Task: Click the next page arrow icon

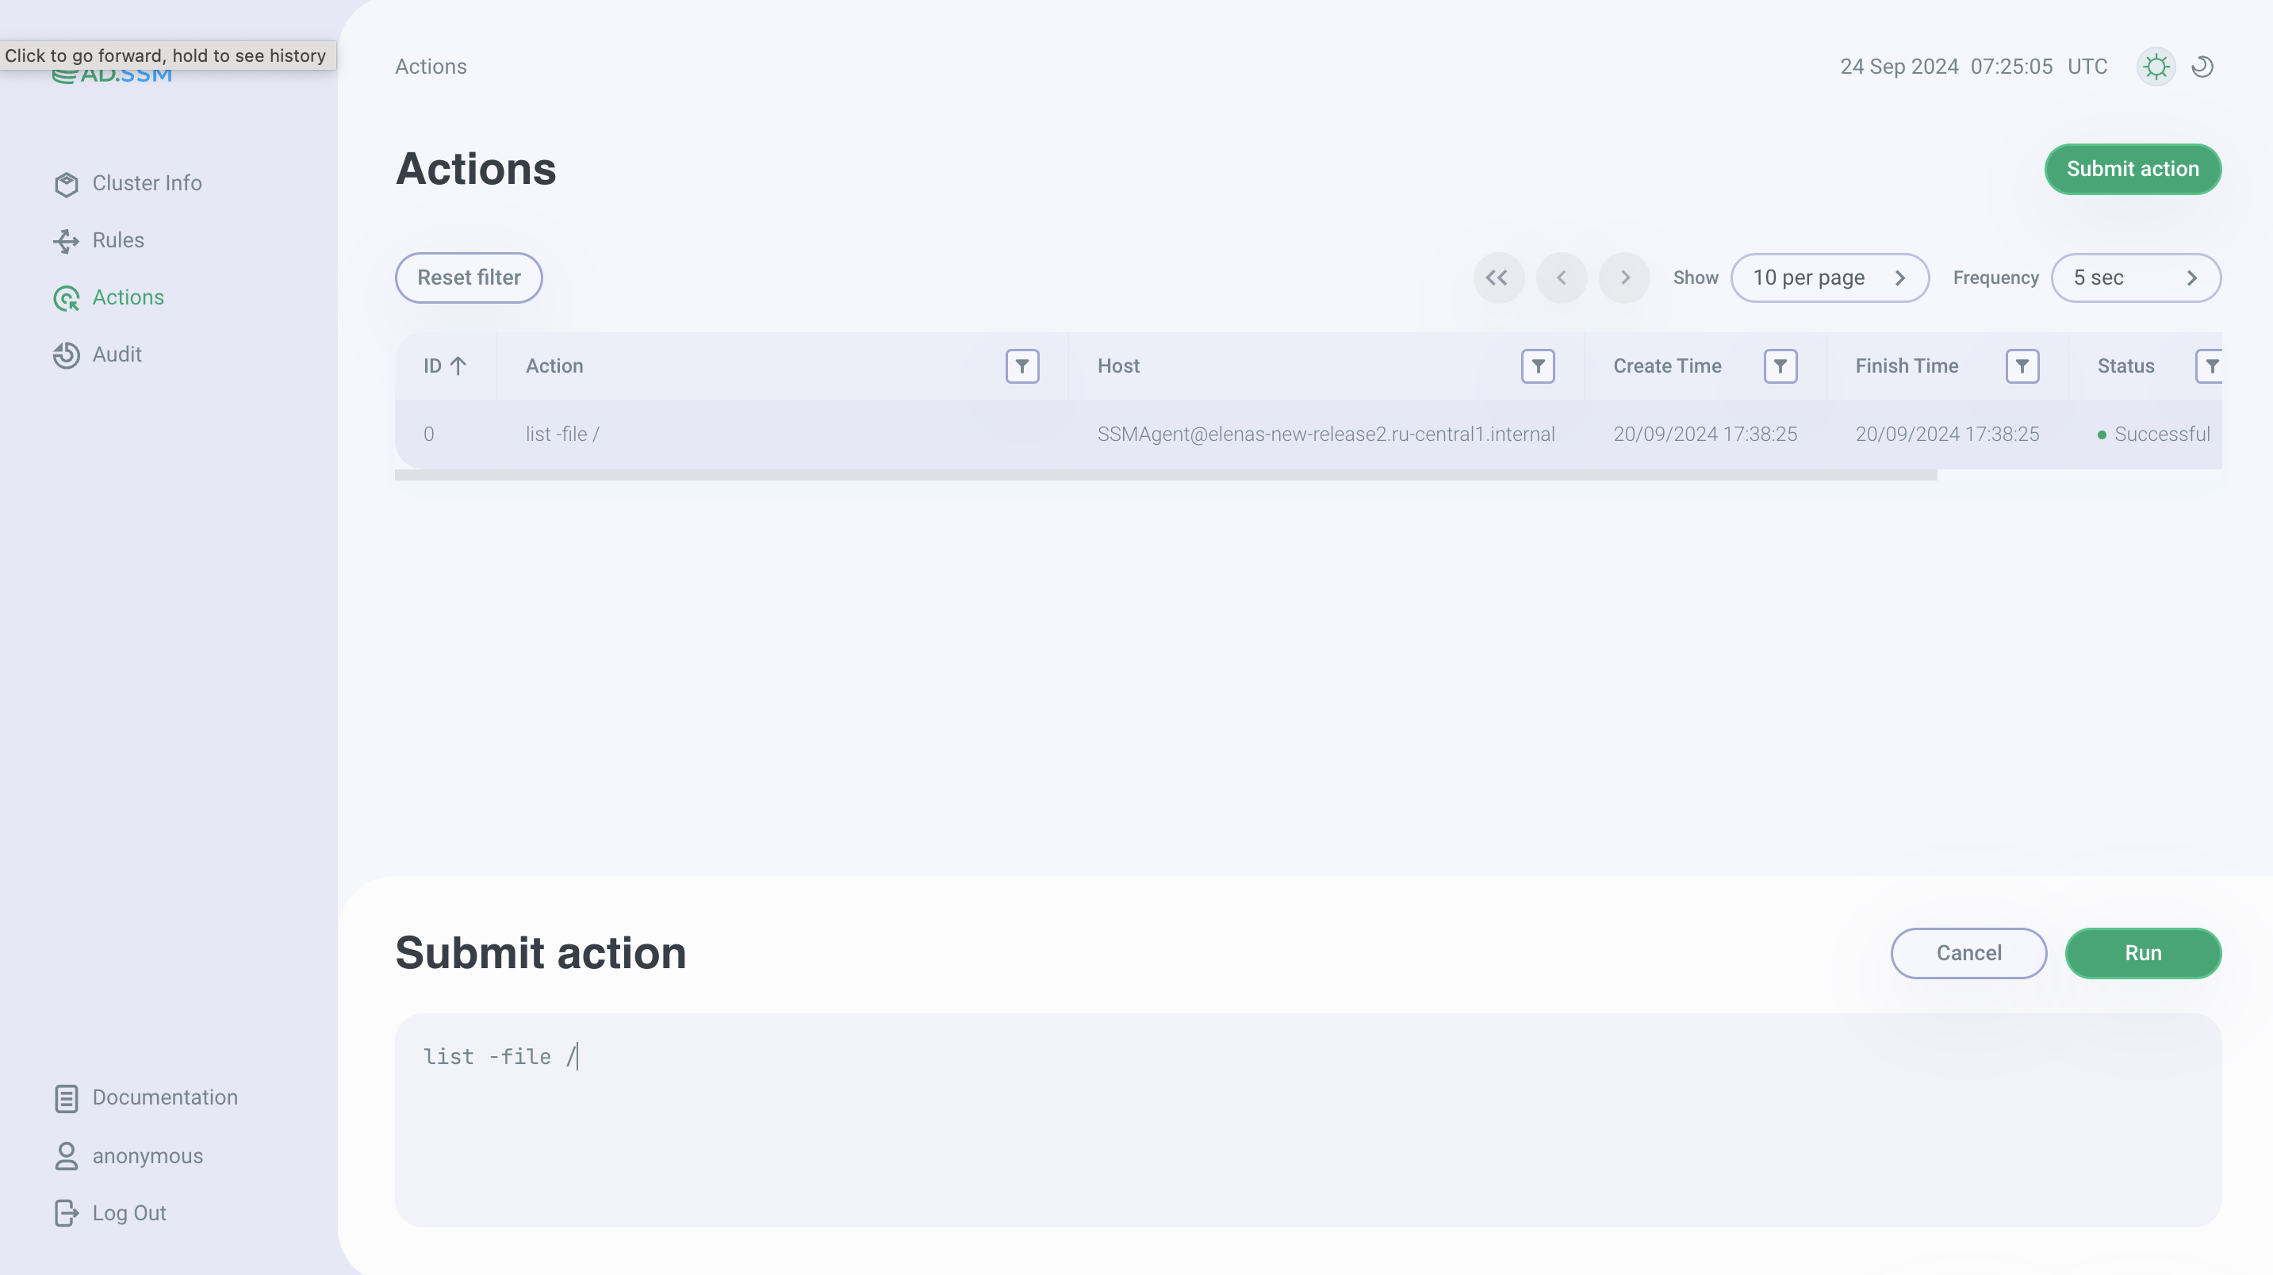Action: tap(1624, 278)
